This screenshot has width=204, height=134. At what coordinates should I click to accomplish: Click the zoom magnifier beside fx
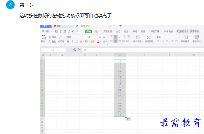75,50
